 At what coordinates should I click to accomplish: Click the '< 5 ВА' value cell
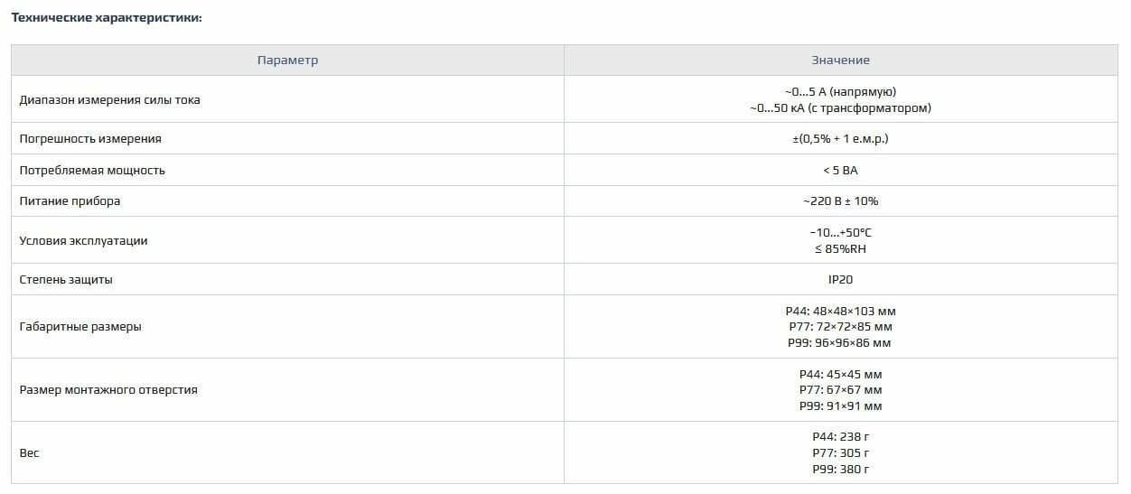840,171
